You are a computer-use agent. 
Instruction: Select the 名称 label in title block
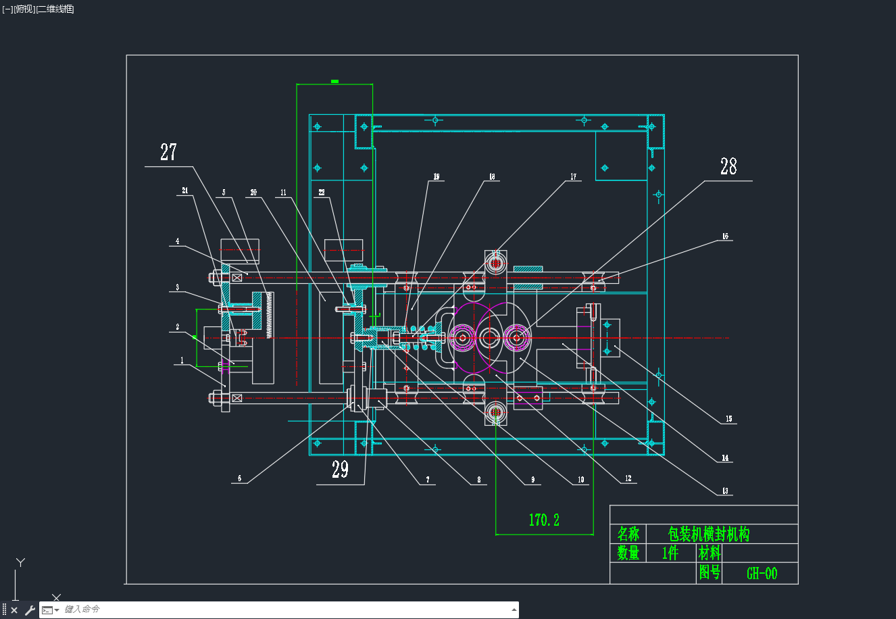click(x=628, y=534)
